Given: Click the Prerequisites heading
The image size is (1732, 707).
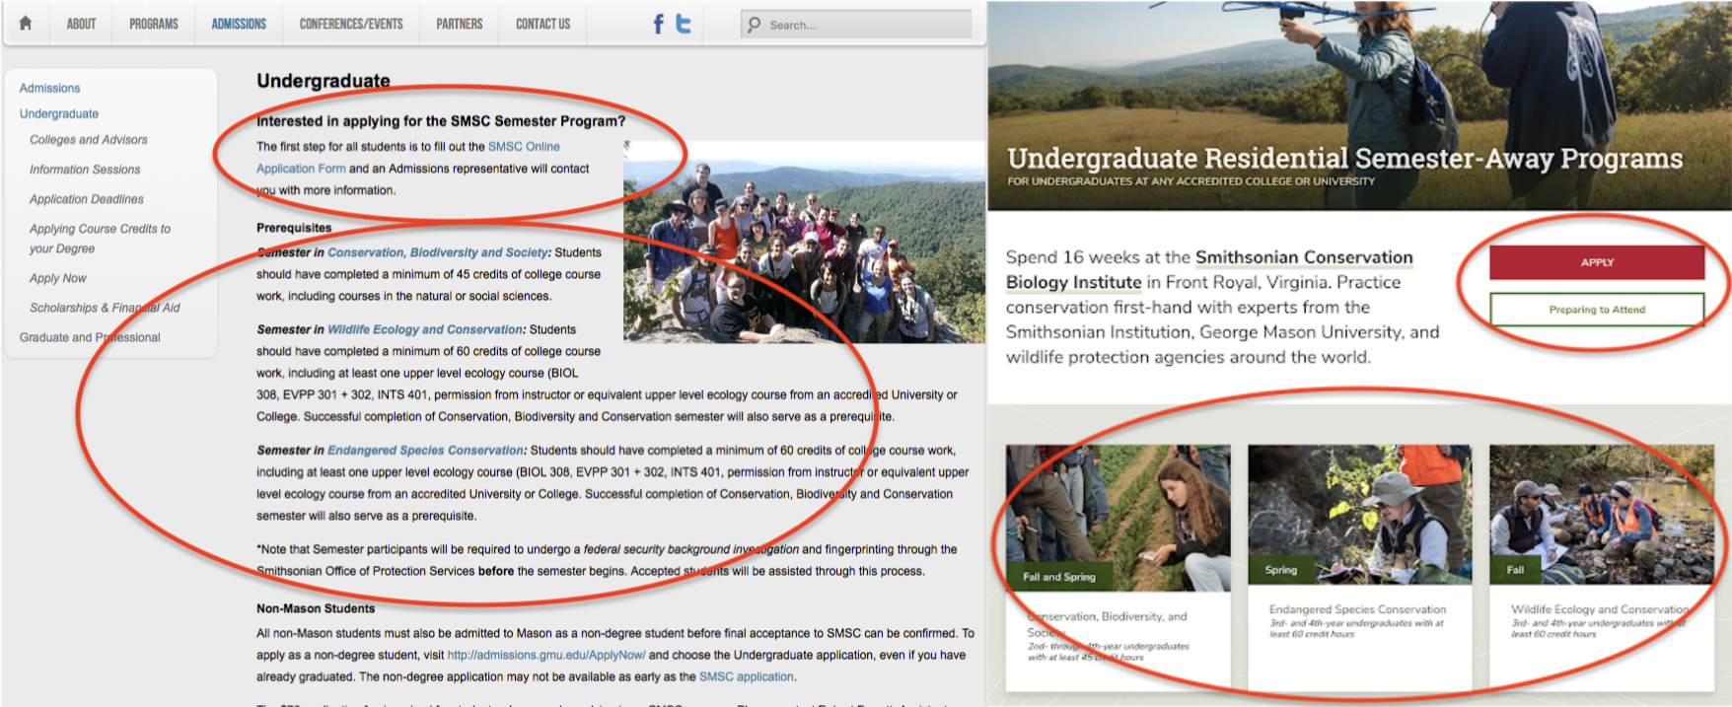Looking at the screenshot, I should click(x=294, y=228).
